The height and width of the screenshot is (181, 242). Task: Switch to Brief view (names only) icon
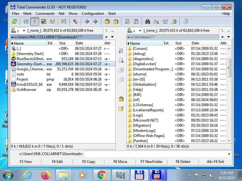[26, 21]
